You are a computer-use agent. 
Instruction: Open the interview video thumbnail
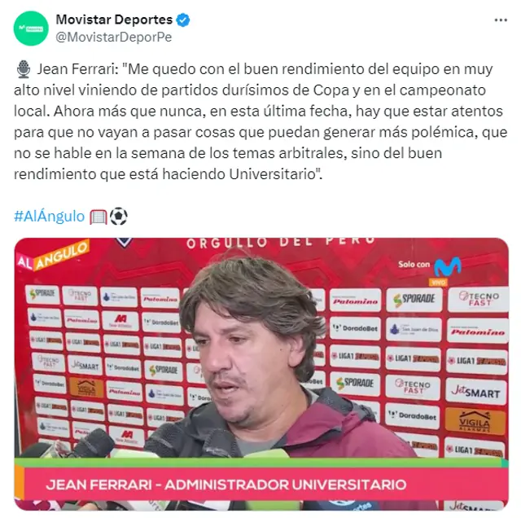click(x=261, y=374)
